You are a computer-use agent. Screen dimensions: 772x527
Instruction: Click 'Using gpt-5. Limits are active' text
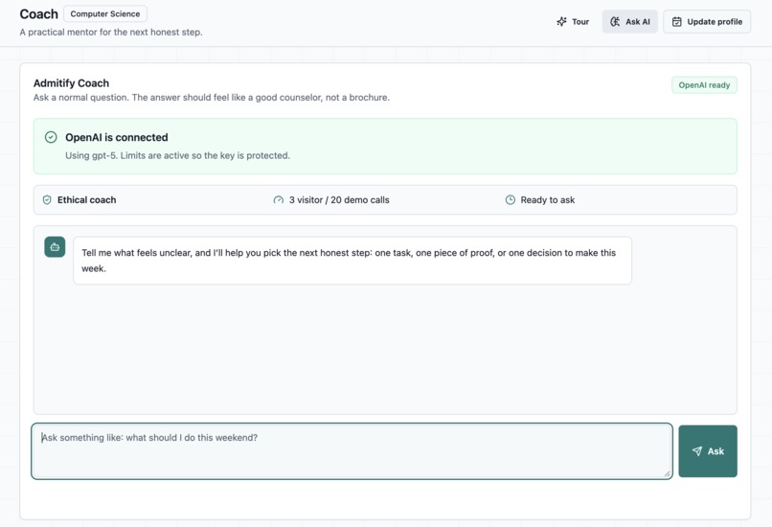178,155
